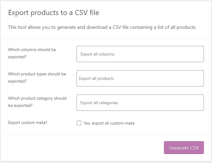Click the 'Export products to a CSV file' heading
This screenshot has width=212, height=163.
[53, 13]
